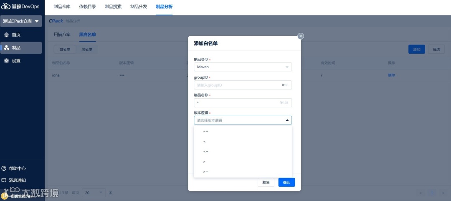
Task: Open the 制品仓库 top navigation tab
Action: [62, 7]
